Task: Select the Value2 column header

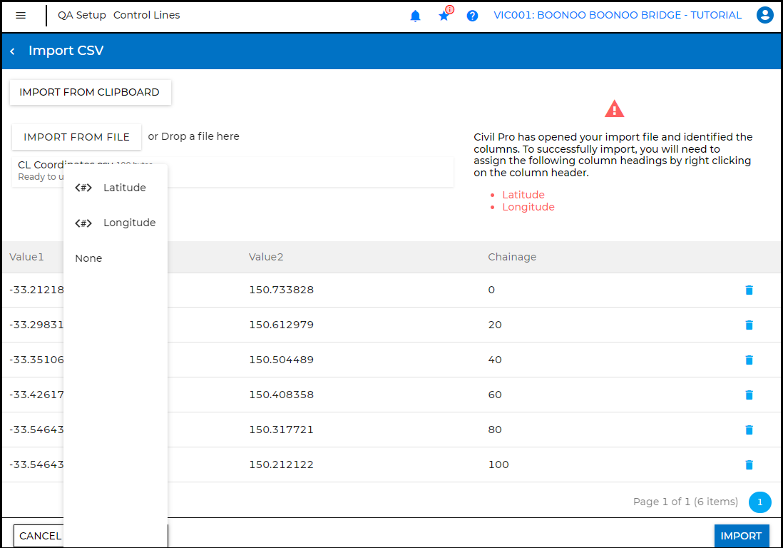Action: [266, 257]
